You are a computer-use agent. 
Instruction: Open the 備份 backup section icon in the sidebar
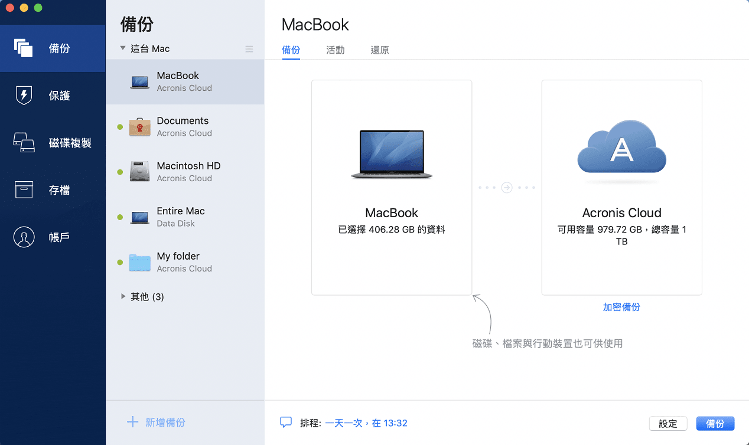pyautogui.click(x=24, y=48)
